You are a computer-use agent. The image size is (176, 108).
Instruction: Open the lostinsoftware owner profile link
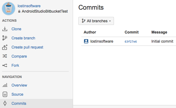coord(29,6)
